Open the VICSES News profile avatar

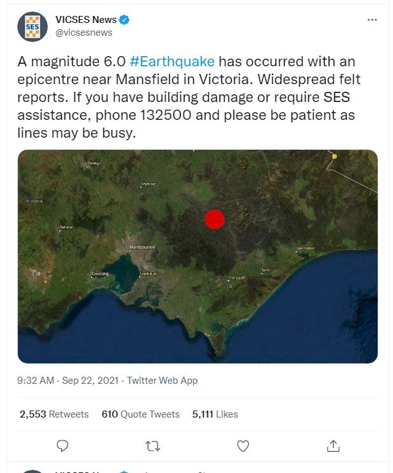[31, 25]
